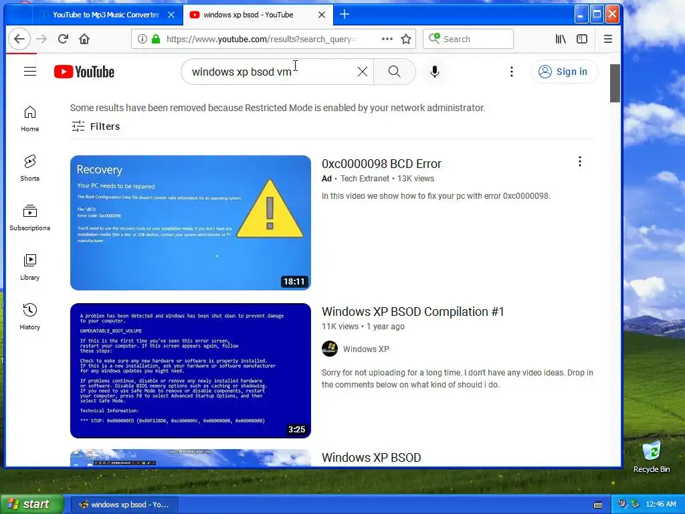This screenshot has width=685, height=514.
Task: Open the Windows XP channel name link
Action: [366, 349]
